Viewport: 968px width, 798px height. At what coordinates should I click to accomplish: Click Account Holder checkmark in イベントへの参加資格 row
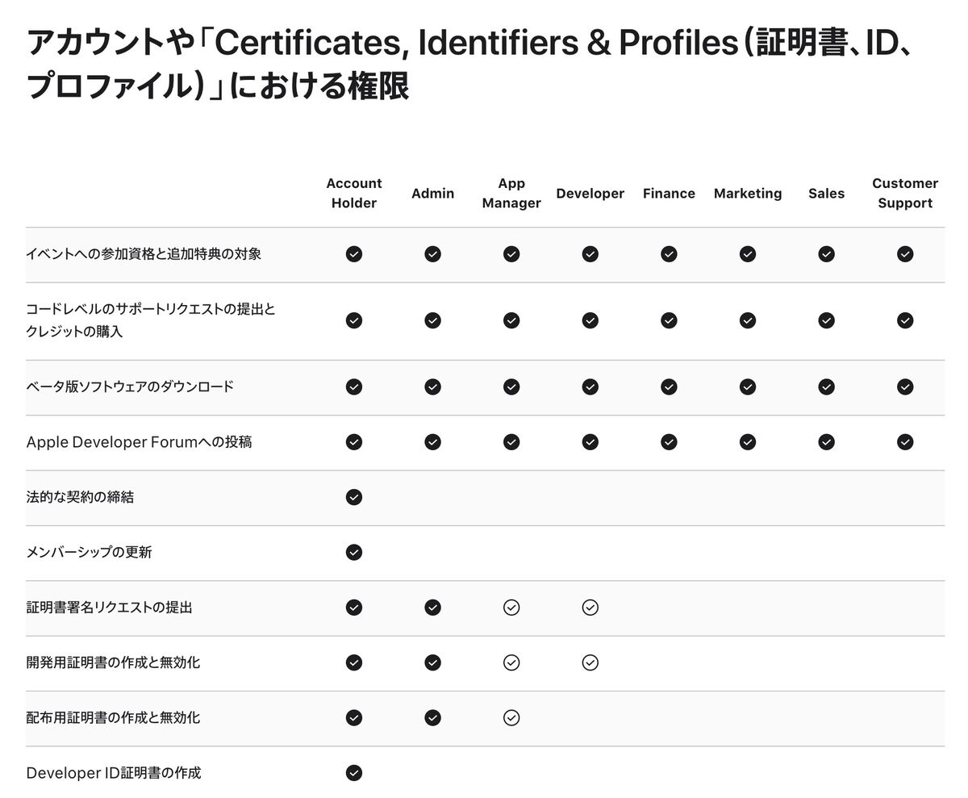(x=353, y=254)
